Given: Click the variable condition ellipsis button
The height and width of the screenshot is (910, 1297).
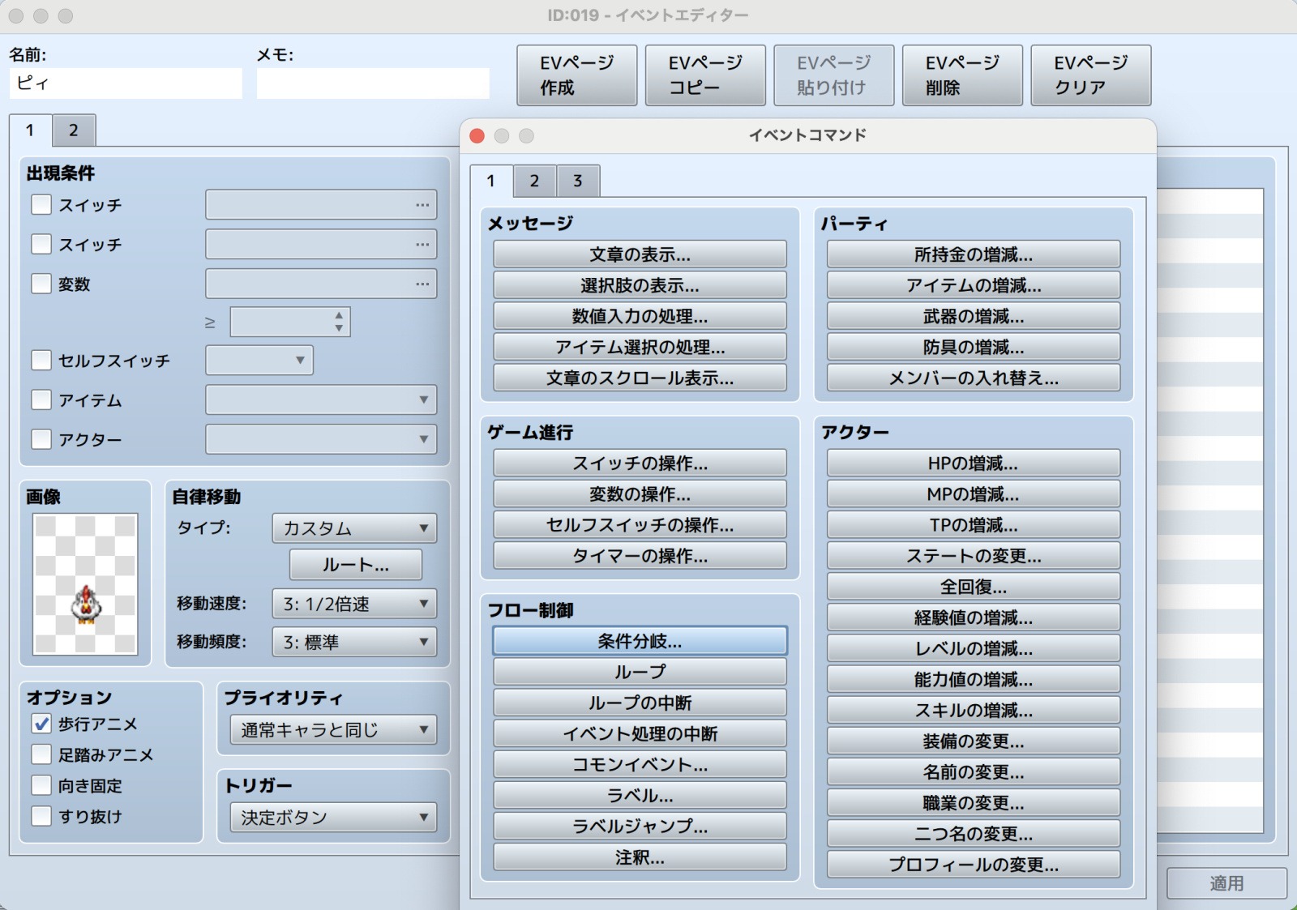Looking at the screenshot, I should pos(422,284).
